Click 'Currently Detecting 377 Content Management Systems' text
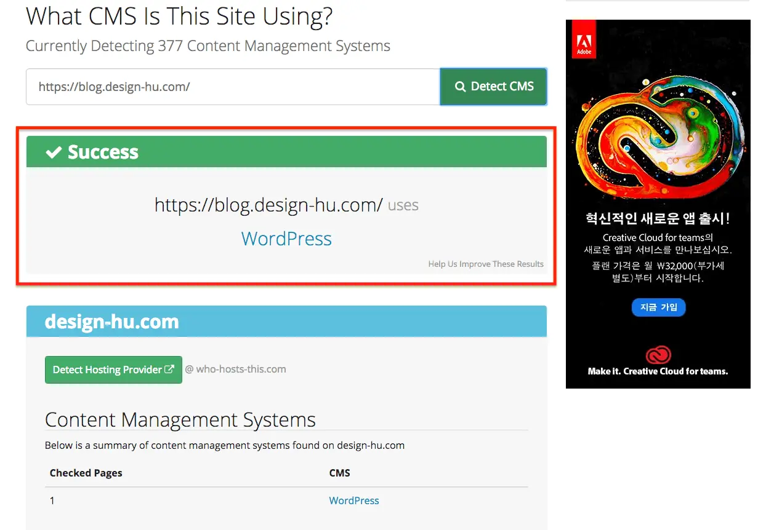The height and width of the screenshot is (530, 766). (208, 46)
